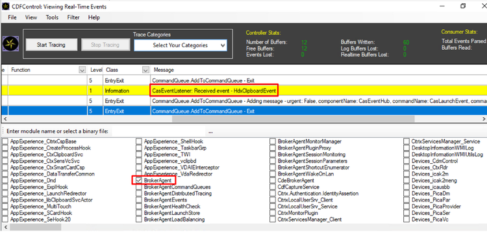Screen dimensions: 487x235
Task: Click the restore window button
Action: pos(463,6)
